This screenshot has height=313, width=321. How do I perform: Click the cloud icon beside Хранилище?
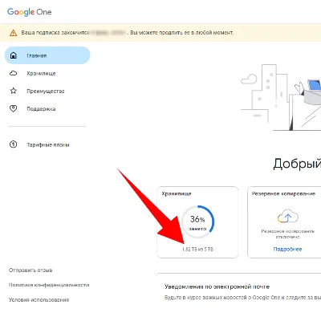[13, 73]
